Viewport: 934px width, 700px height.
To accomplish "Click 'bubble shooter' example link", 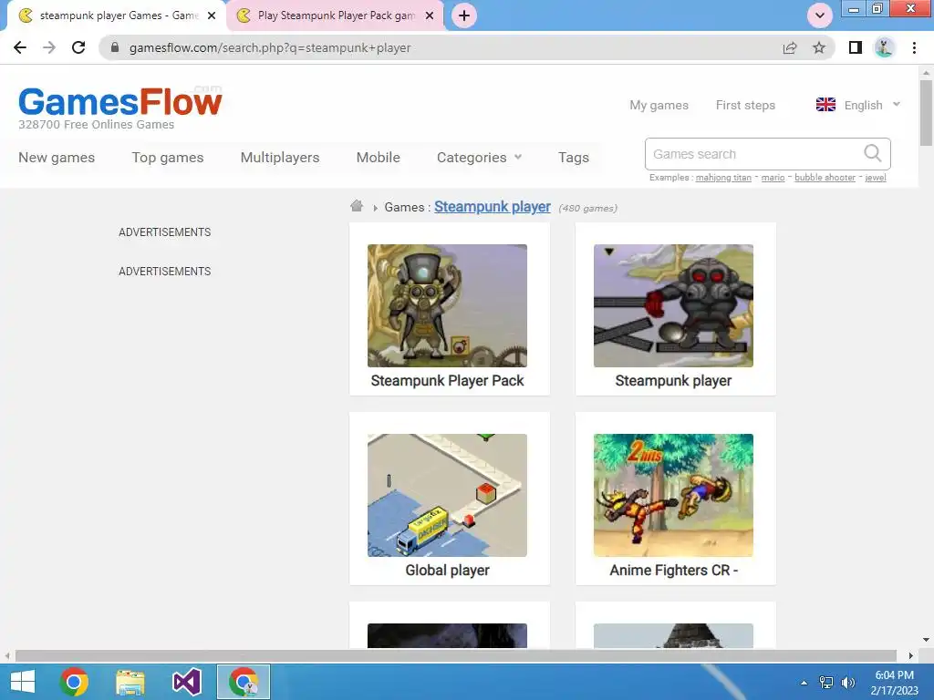I will click(825, 178).
